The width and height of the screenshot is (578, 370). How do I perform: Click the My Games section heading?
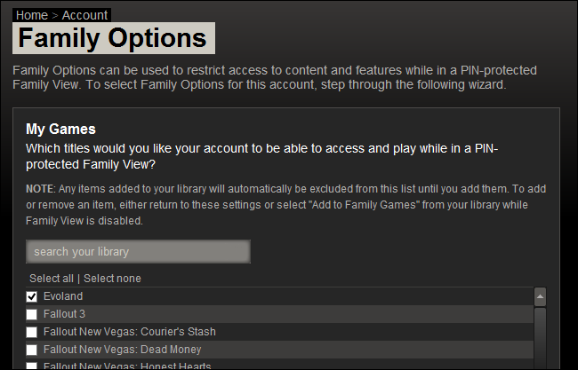pos(60,130)
